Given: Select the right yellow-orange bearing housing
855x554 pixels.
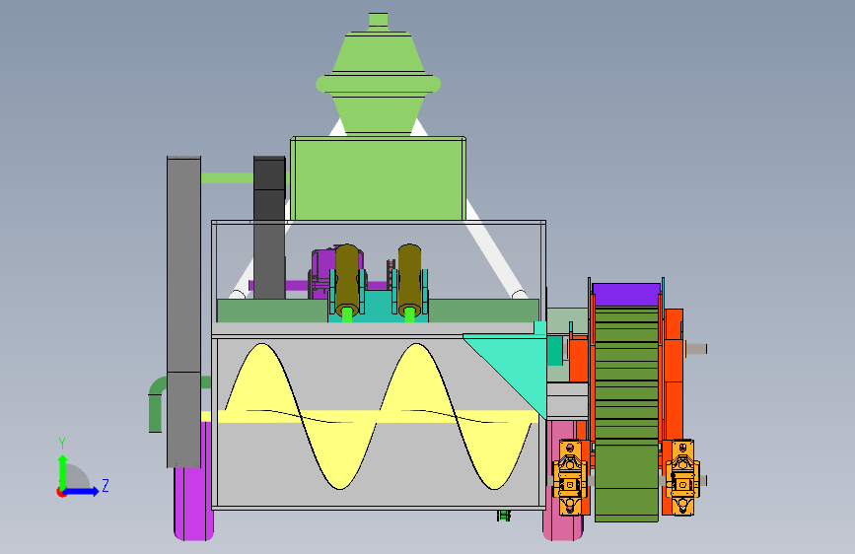Looking at the screenshot, I should pos(681,478).
